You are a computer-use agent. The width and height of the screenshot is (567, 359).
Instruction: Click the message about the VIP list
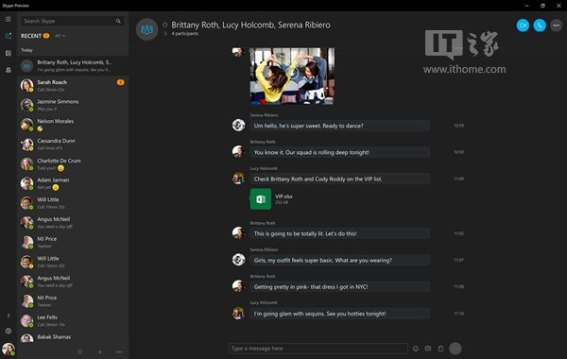[x=339, y=179]
